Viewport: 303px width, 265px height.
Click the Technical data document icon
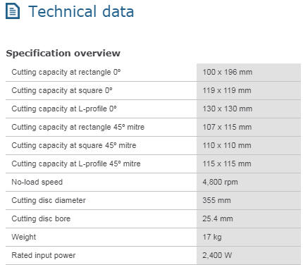click(13, 11)
